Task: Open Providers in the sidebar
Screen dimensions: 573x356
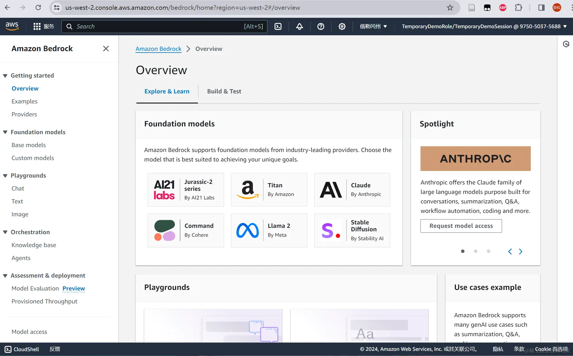Action: [x=24, y=114]
